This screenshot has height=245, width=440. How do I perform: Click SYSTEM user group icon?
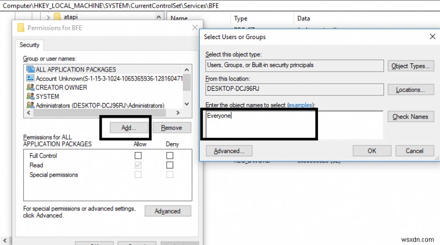tap(30, 96)
